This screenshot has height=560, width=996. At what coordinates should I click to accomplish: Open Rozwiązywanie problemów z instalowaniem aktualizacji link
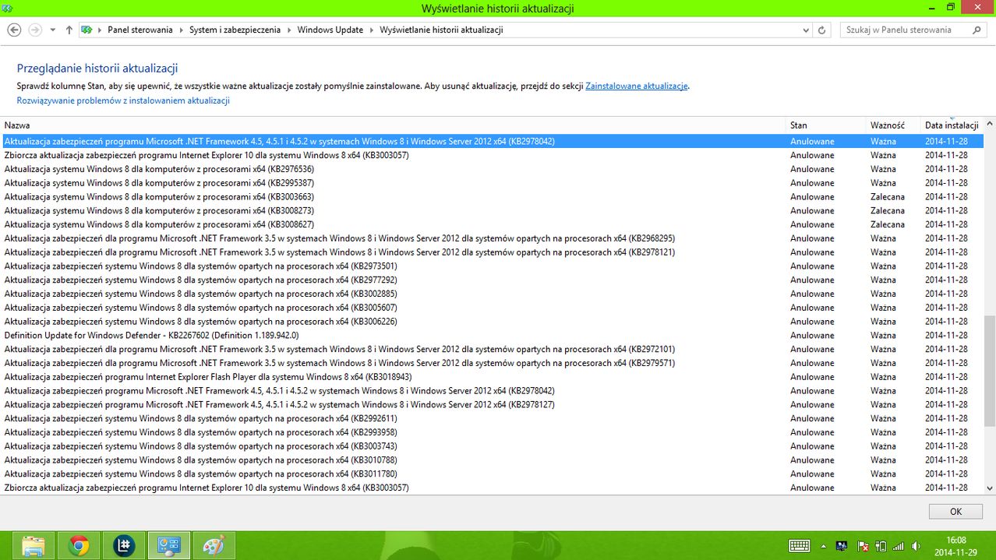click(x=123, y=100)
